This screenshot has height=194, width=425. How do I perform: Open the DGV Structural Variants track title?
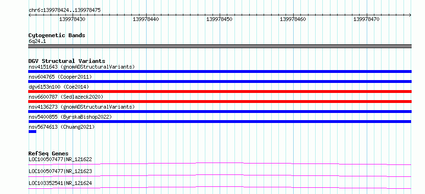(67, 61)
